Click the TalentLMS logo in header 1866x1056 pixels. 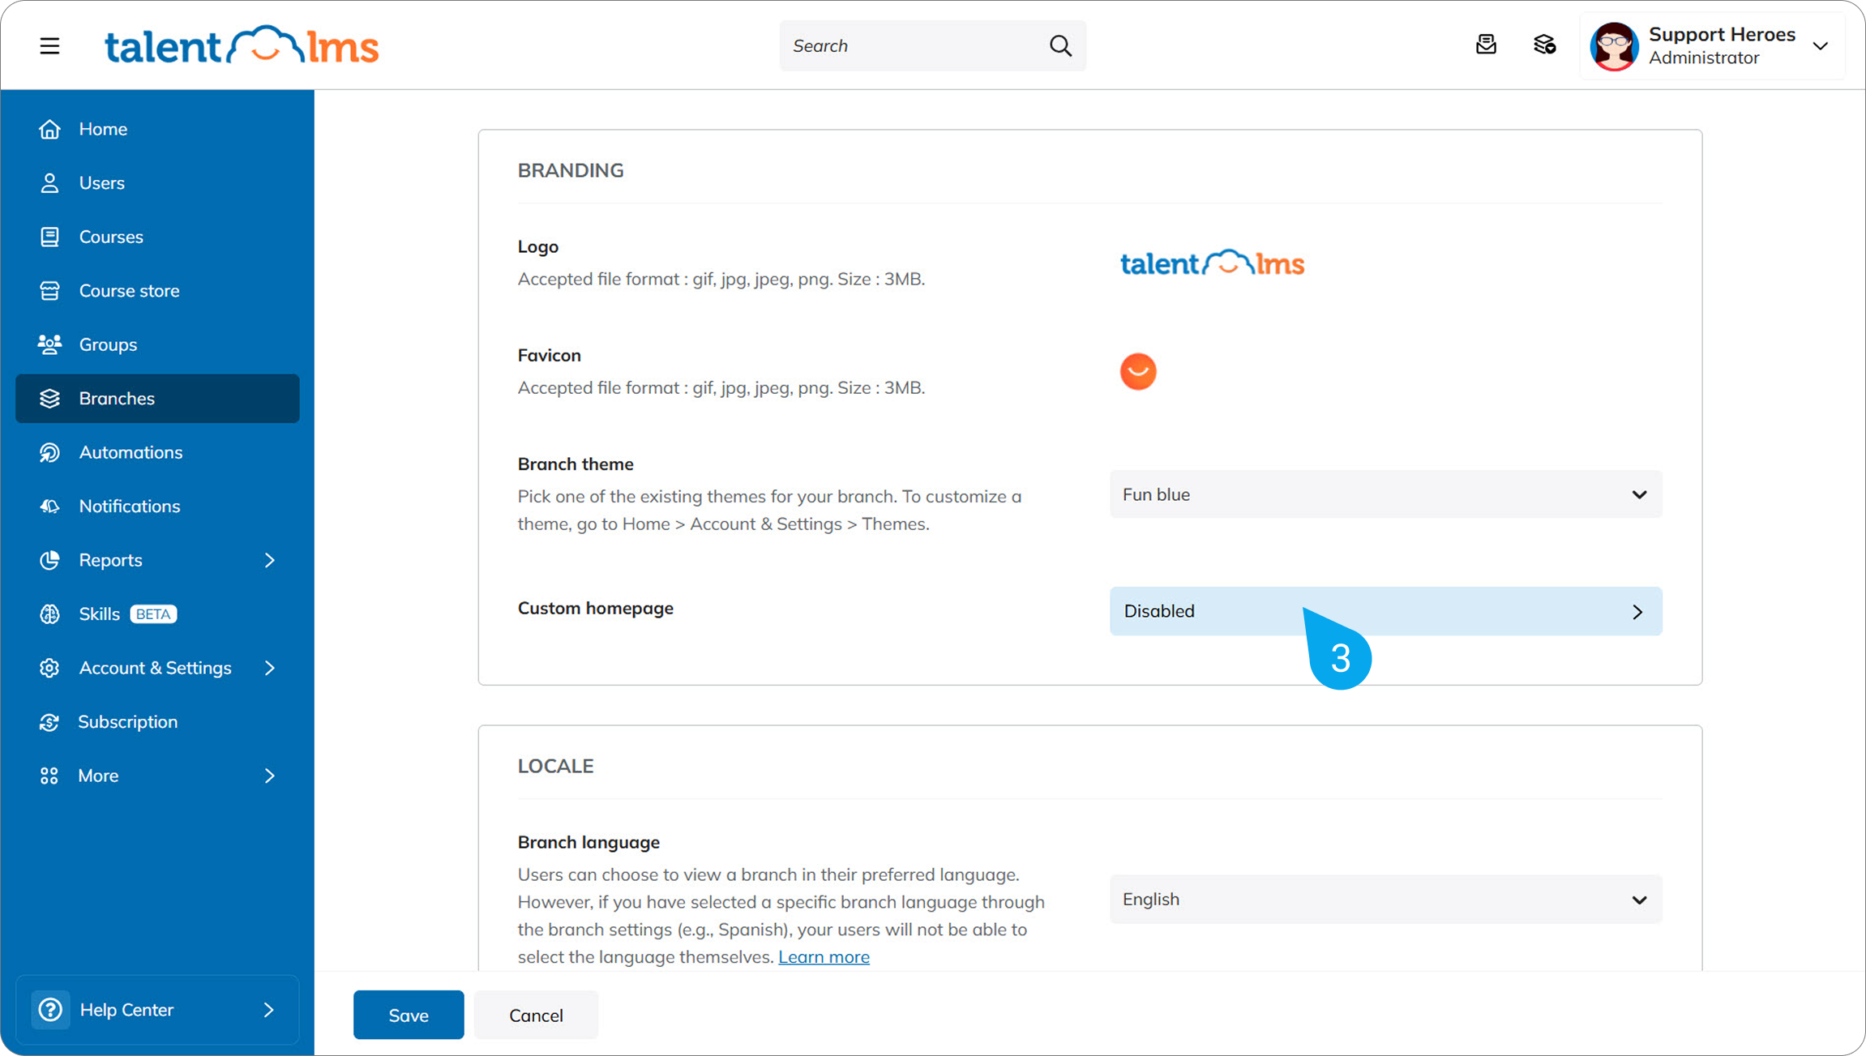[242, 45]
